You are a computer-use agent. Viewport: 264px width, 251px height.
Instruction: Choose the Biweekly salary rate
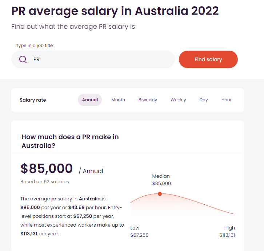tap(148, 100)
